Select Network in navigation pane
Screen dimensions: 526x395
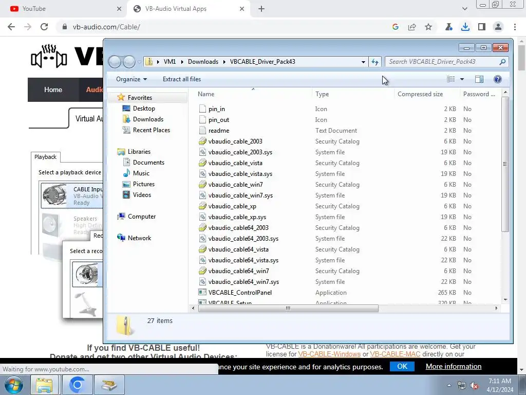click(139, 238)
